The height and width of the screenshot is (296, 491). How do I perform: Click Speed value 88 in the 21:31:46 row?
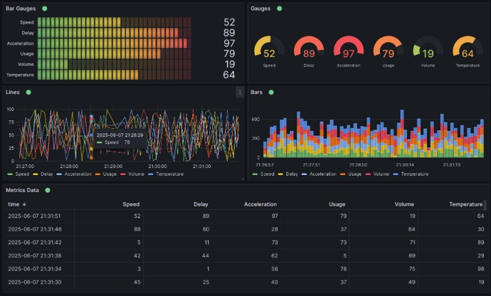click(137, 229)
